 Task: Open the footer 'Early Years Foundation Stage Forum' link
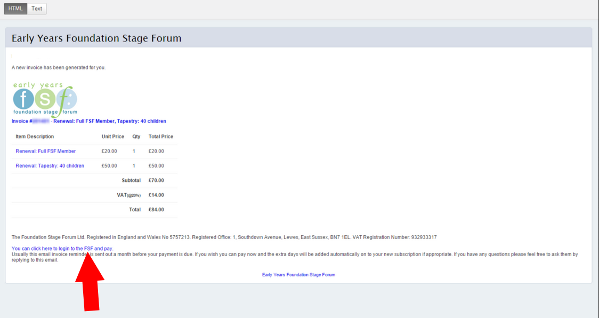pos(298,275)
